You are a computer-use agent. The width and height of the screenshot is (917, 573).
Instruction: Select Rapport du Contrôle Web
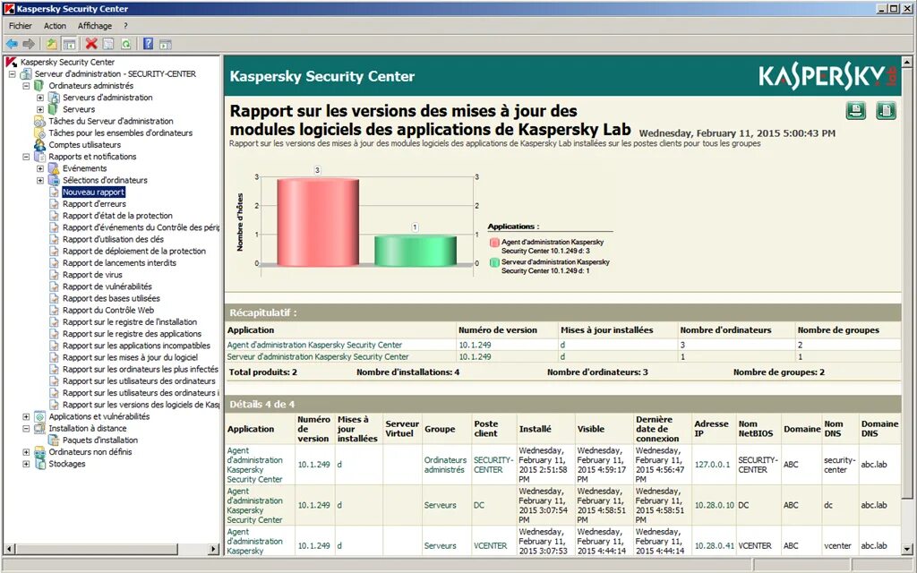[x=108, y=310]
